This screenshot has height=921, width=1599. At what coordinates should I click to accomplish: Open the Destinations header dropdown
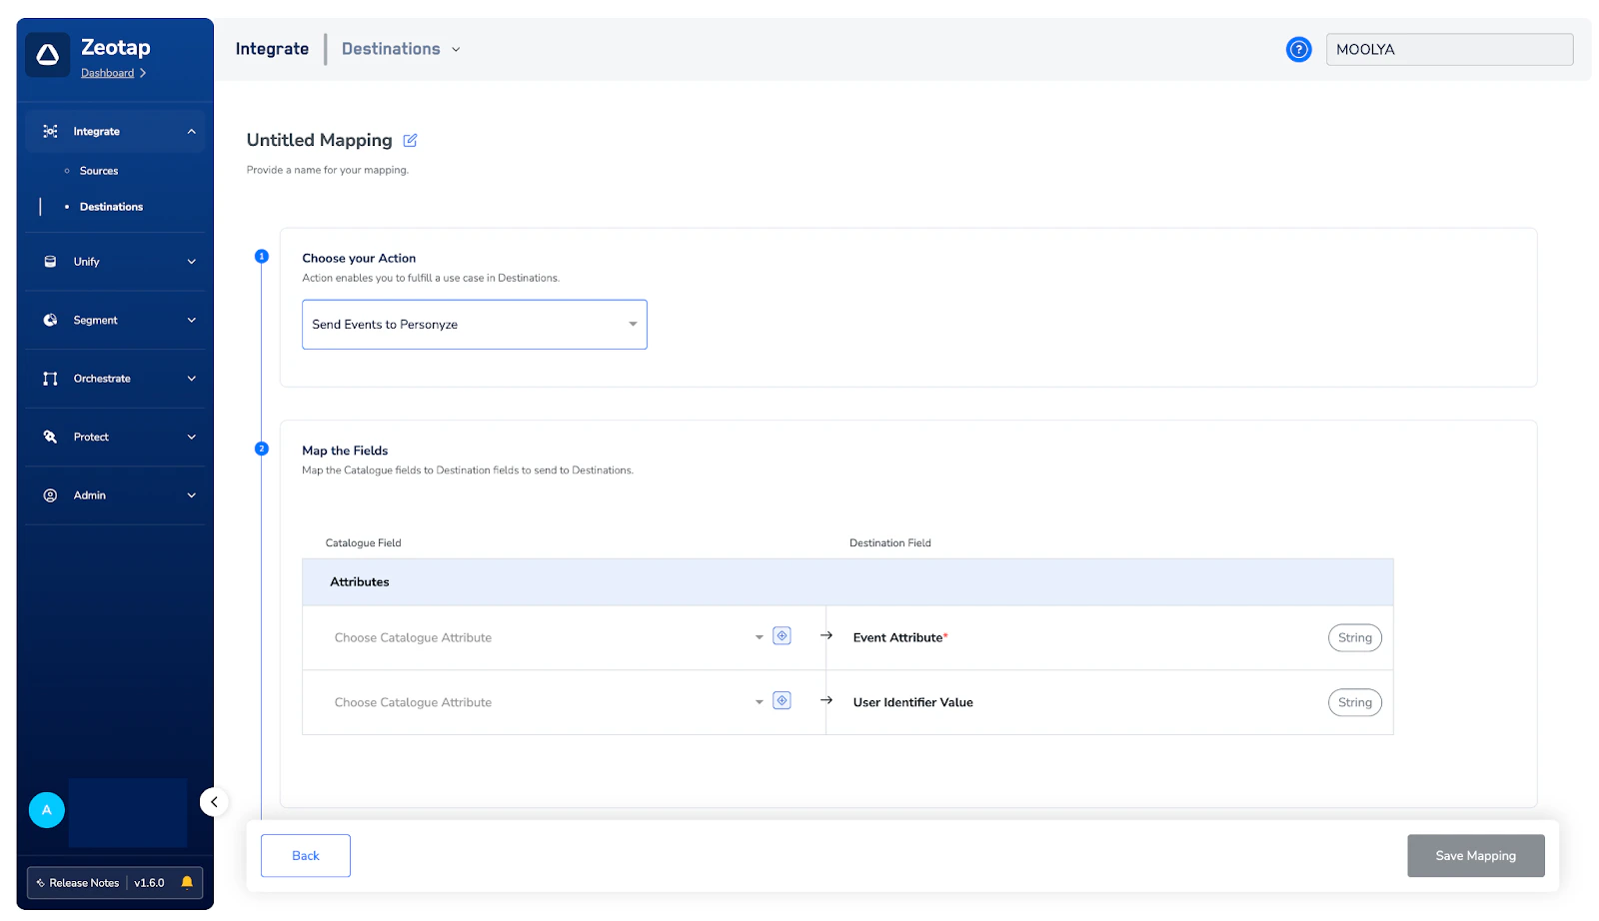401,49
